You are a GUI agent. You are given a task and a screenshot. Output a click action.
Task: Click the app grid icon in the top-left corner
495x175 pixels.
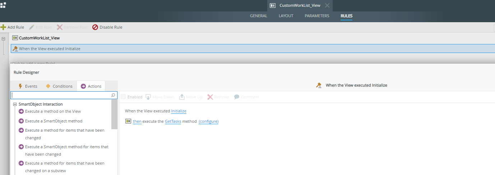point(3,5)
